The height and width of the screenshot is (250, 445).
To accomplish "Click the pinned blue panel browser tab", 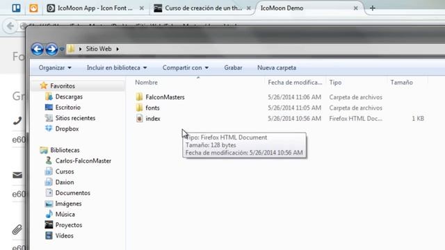I will point(16,8).
